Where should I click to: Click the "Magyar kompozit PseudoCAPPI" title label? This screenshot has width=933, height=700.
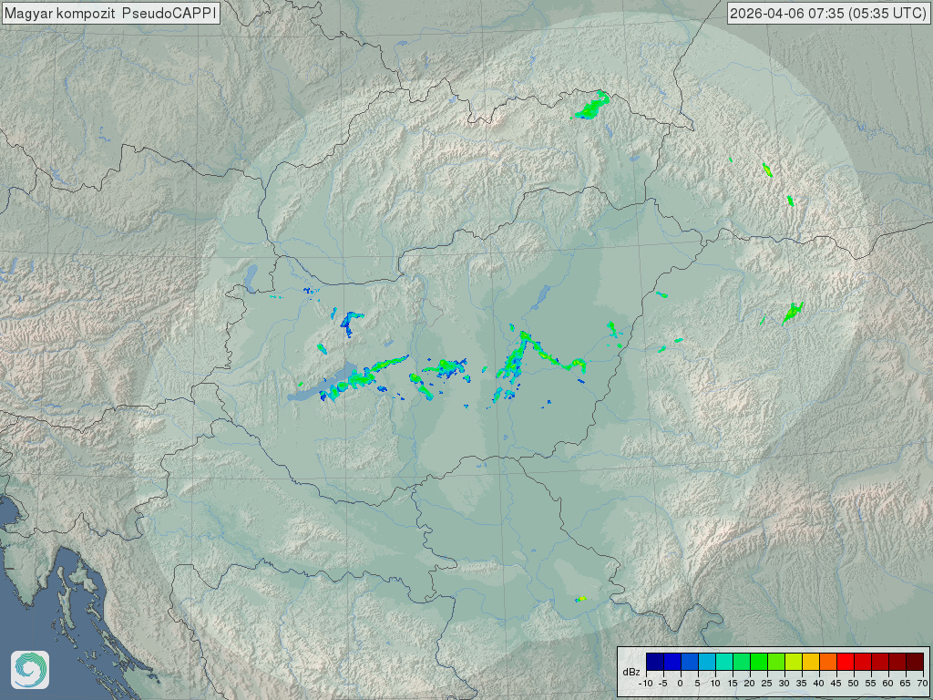coord(110,13)
